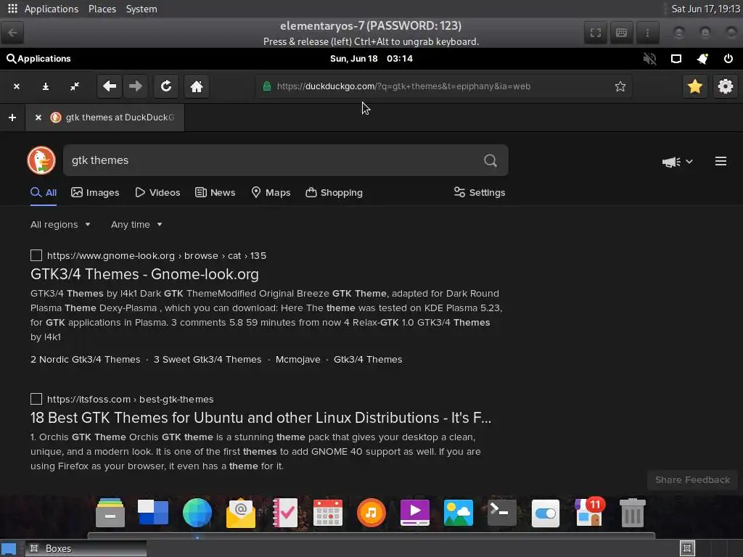Image resolution: width=743 pixels, height=557 pixels.
Task: Expand the All regions dropdown
Action: pyautogui.click(x=61, y=225)
